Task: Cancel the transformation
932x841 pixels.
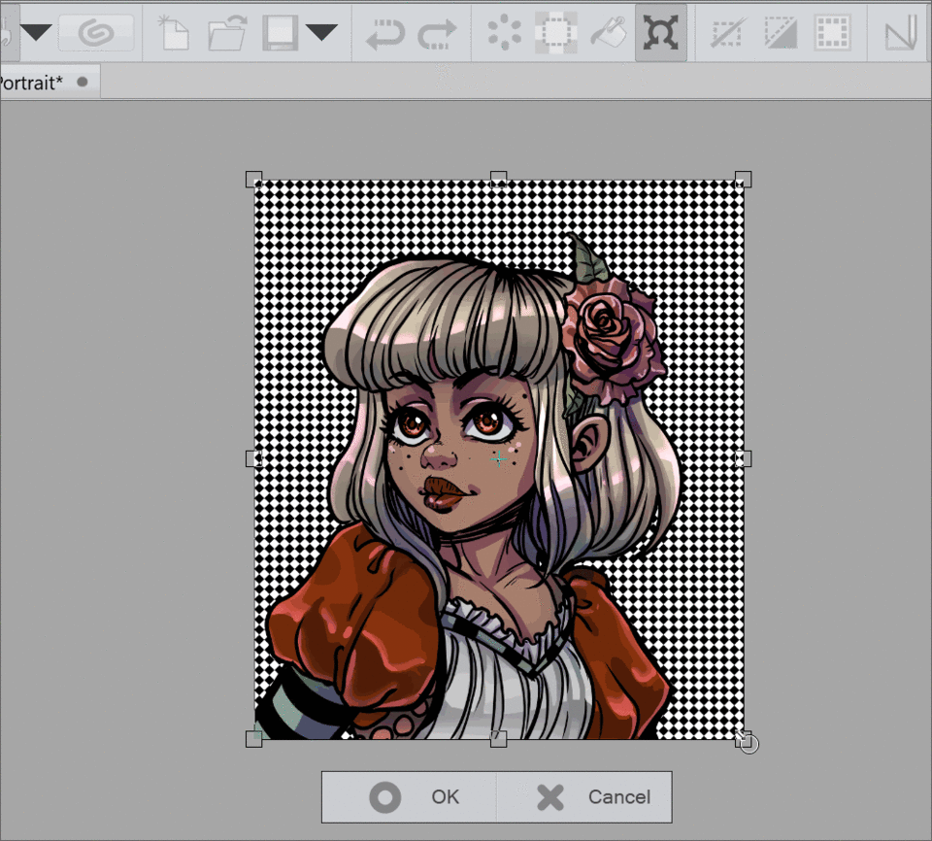Action: 584,797
